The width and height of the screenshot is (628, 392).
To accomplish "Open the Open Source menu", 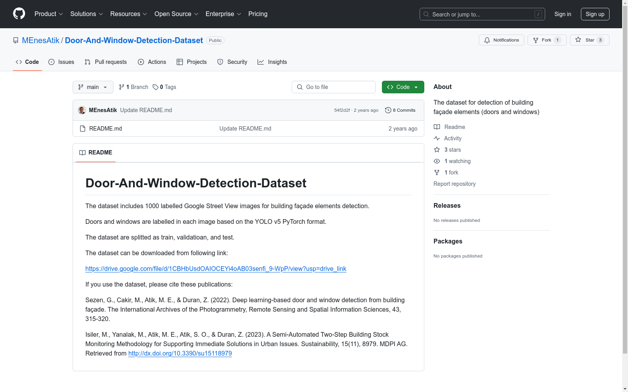I will 176,14.
